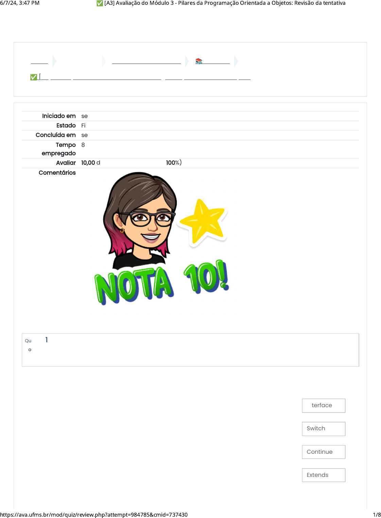Click the question number 1 heading

(x=47, y=340)
